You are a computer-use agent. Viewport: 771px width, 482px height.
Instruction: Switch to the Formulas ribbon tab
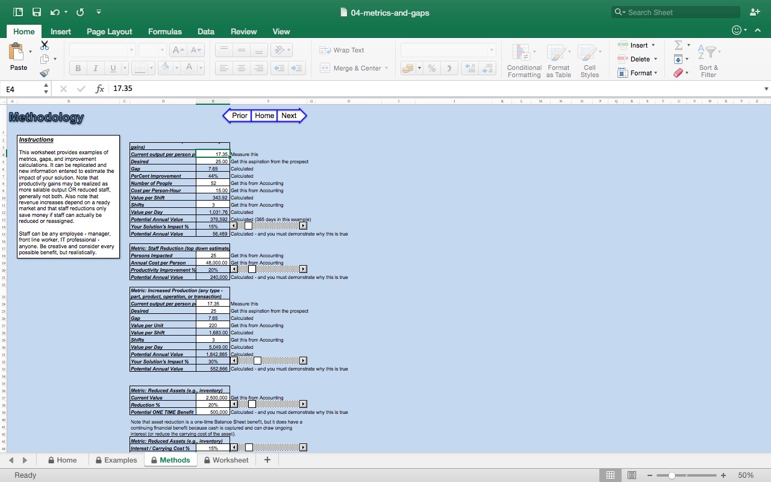[x=164, y=31]
